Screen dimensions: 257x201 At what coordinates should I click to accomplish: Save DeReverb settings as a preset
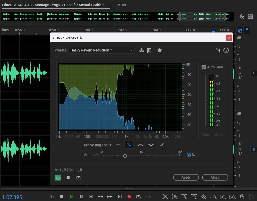coord(141,50)
